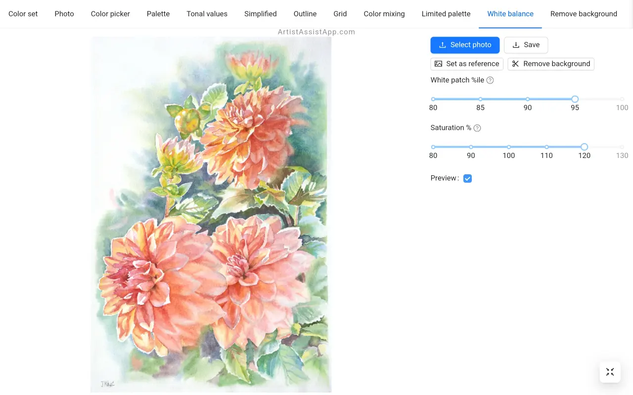Screen dimensions: 633x395
Task: Click the Set as reference button
Action: (467, 64)
